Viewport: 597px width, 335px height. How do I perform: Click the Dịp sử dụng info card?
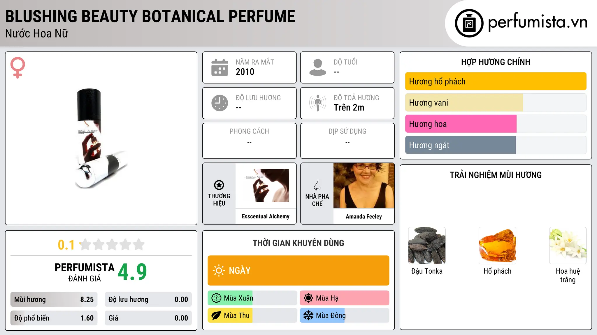(x=347, y=141)
